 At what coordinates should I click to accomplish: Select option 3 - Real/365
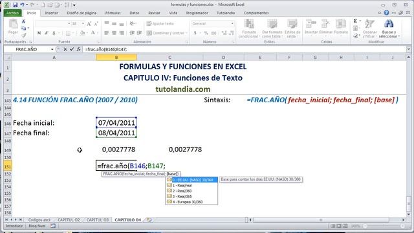(191, 197)
